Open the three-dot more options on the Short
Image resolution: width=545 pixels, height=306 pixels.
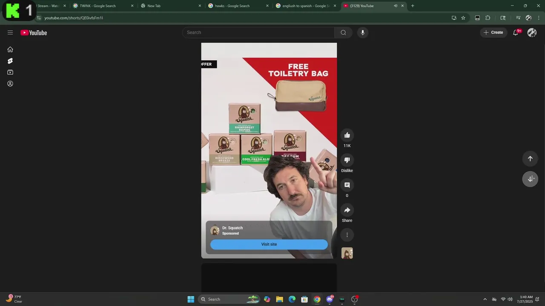(x=347, y=235)
